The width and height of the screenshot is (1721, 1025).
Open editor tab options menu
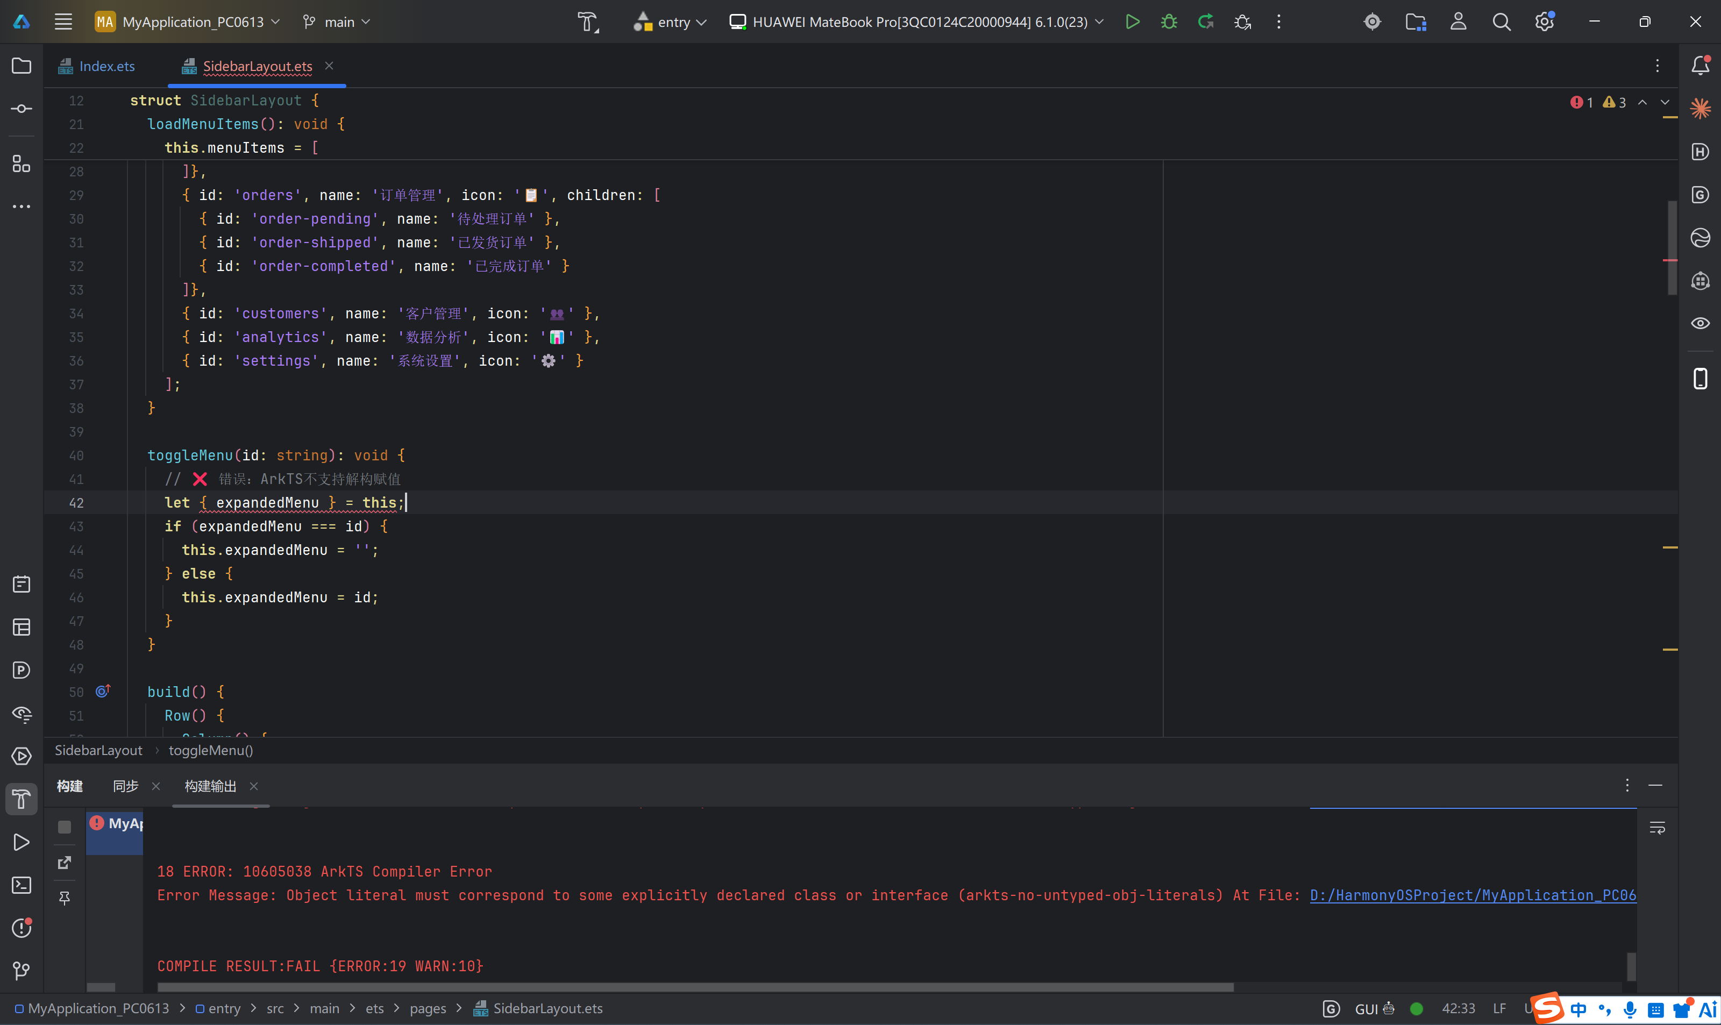[x=1658, y=66]
